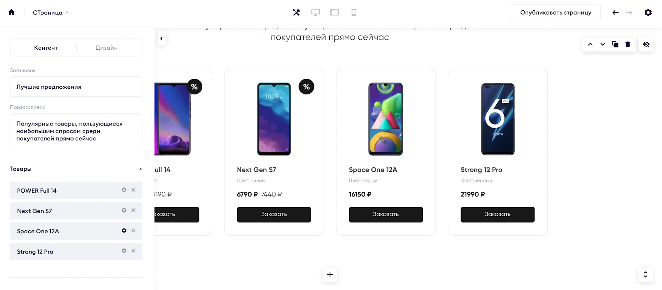Switch to mobile phone preview icon
662x290 pixels.
tap(354, 12)
